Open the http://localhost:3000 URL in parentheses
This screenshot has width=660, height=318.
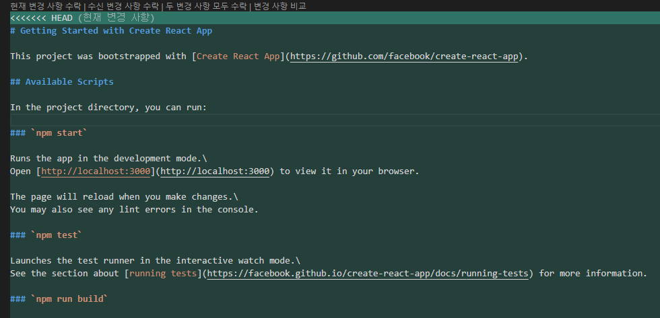click(x=215, y=171)
